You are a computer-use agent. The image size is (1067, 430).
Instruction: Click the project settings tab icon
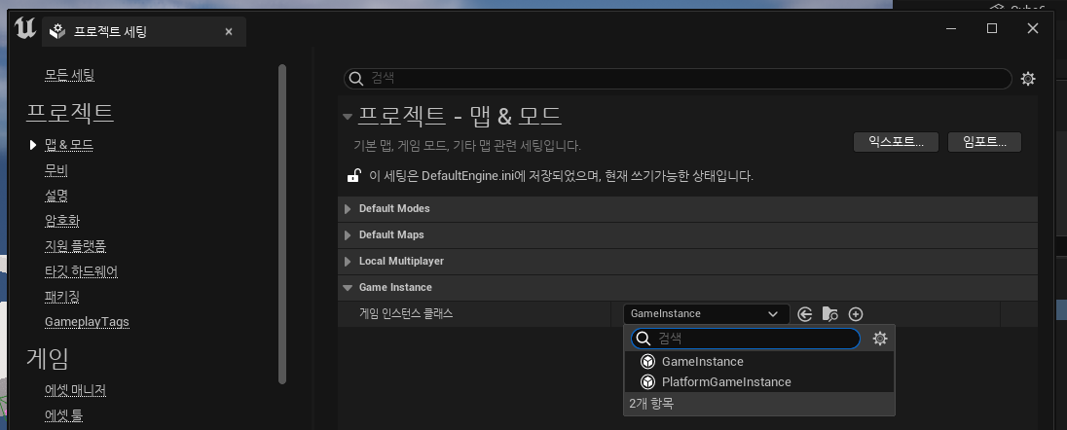[x=57, y=30]
